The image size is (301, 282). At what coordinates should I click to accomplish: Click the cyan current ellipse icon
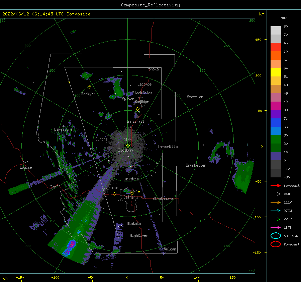point(276,236)
